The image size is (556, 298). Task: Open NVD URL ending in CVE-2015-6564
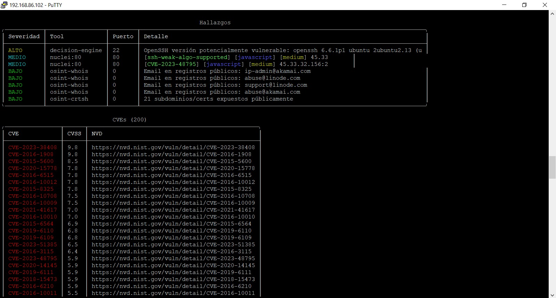click(172, 224)
